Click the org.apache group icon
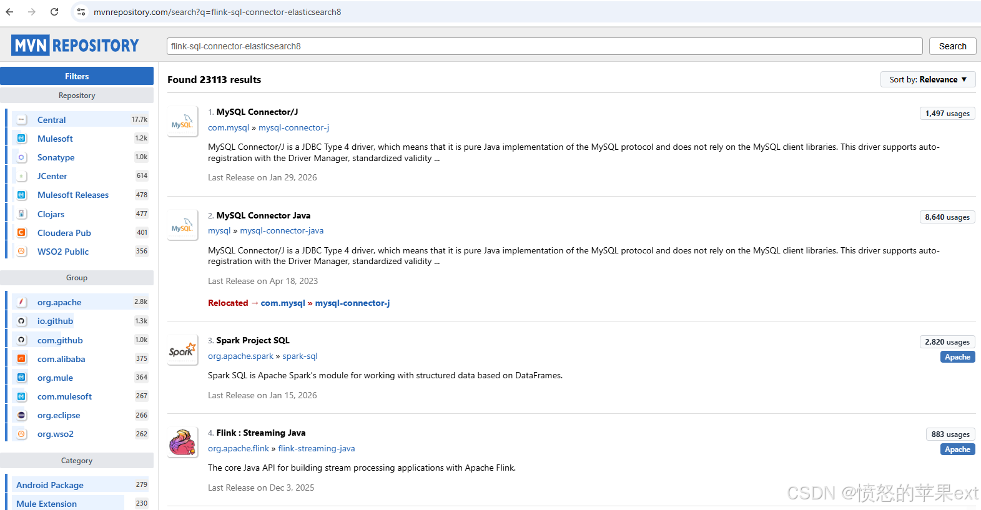 coord(22,302)
